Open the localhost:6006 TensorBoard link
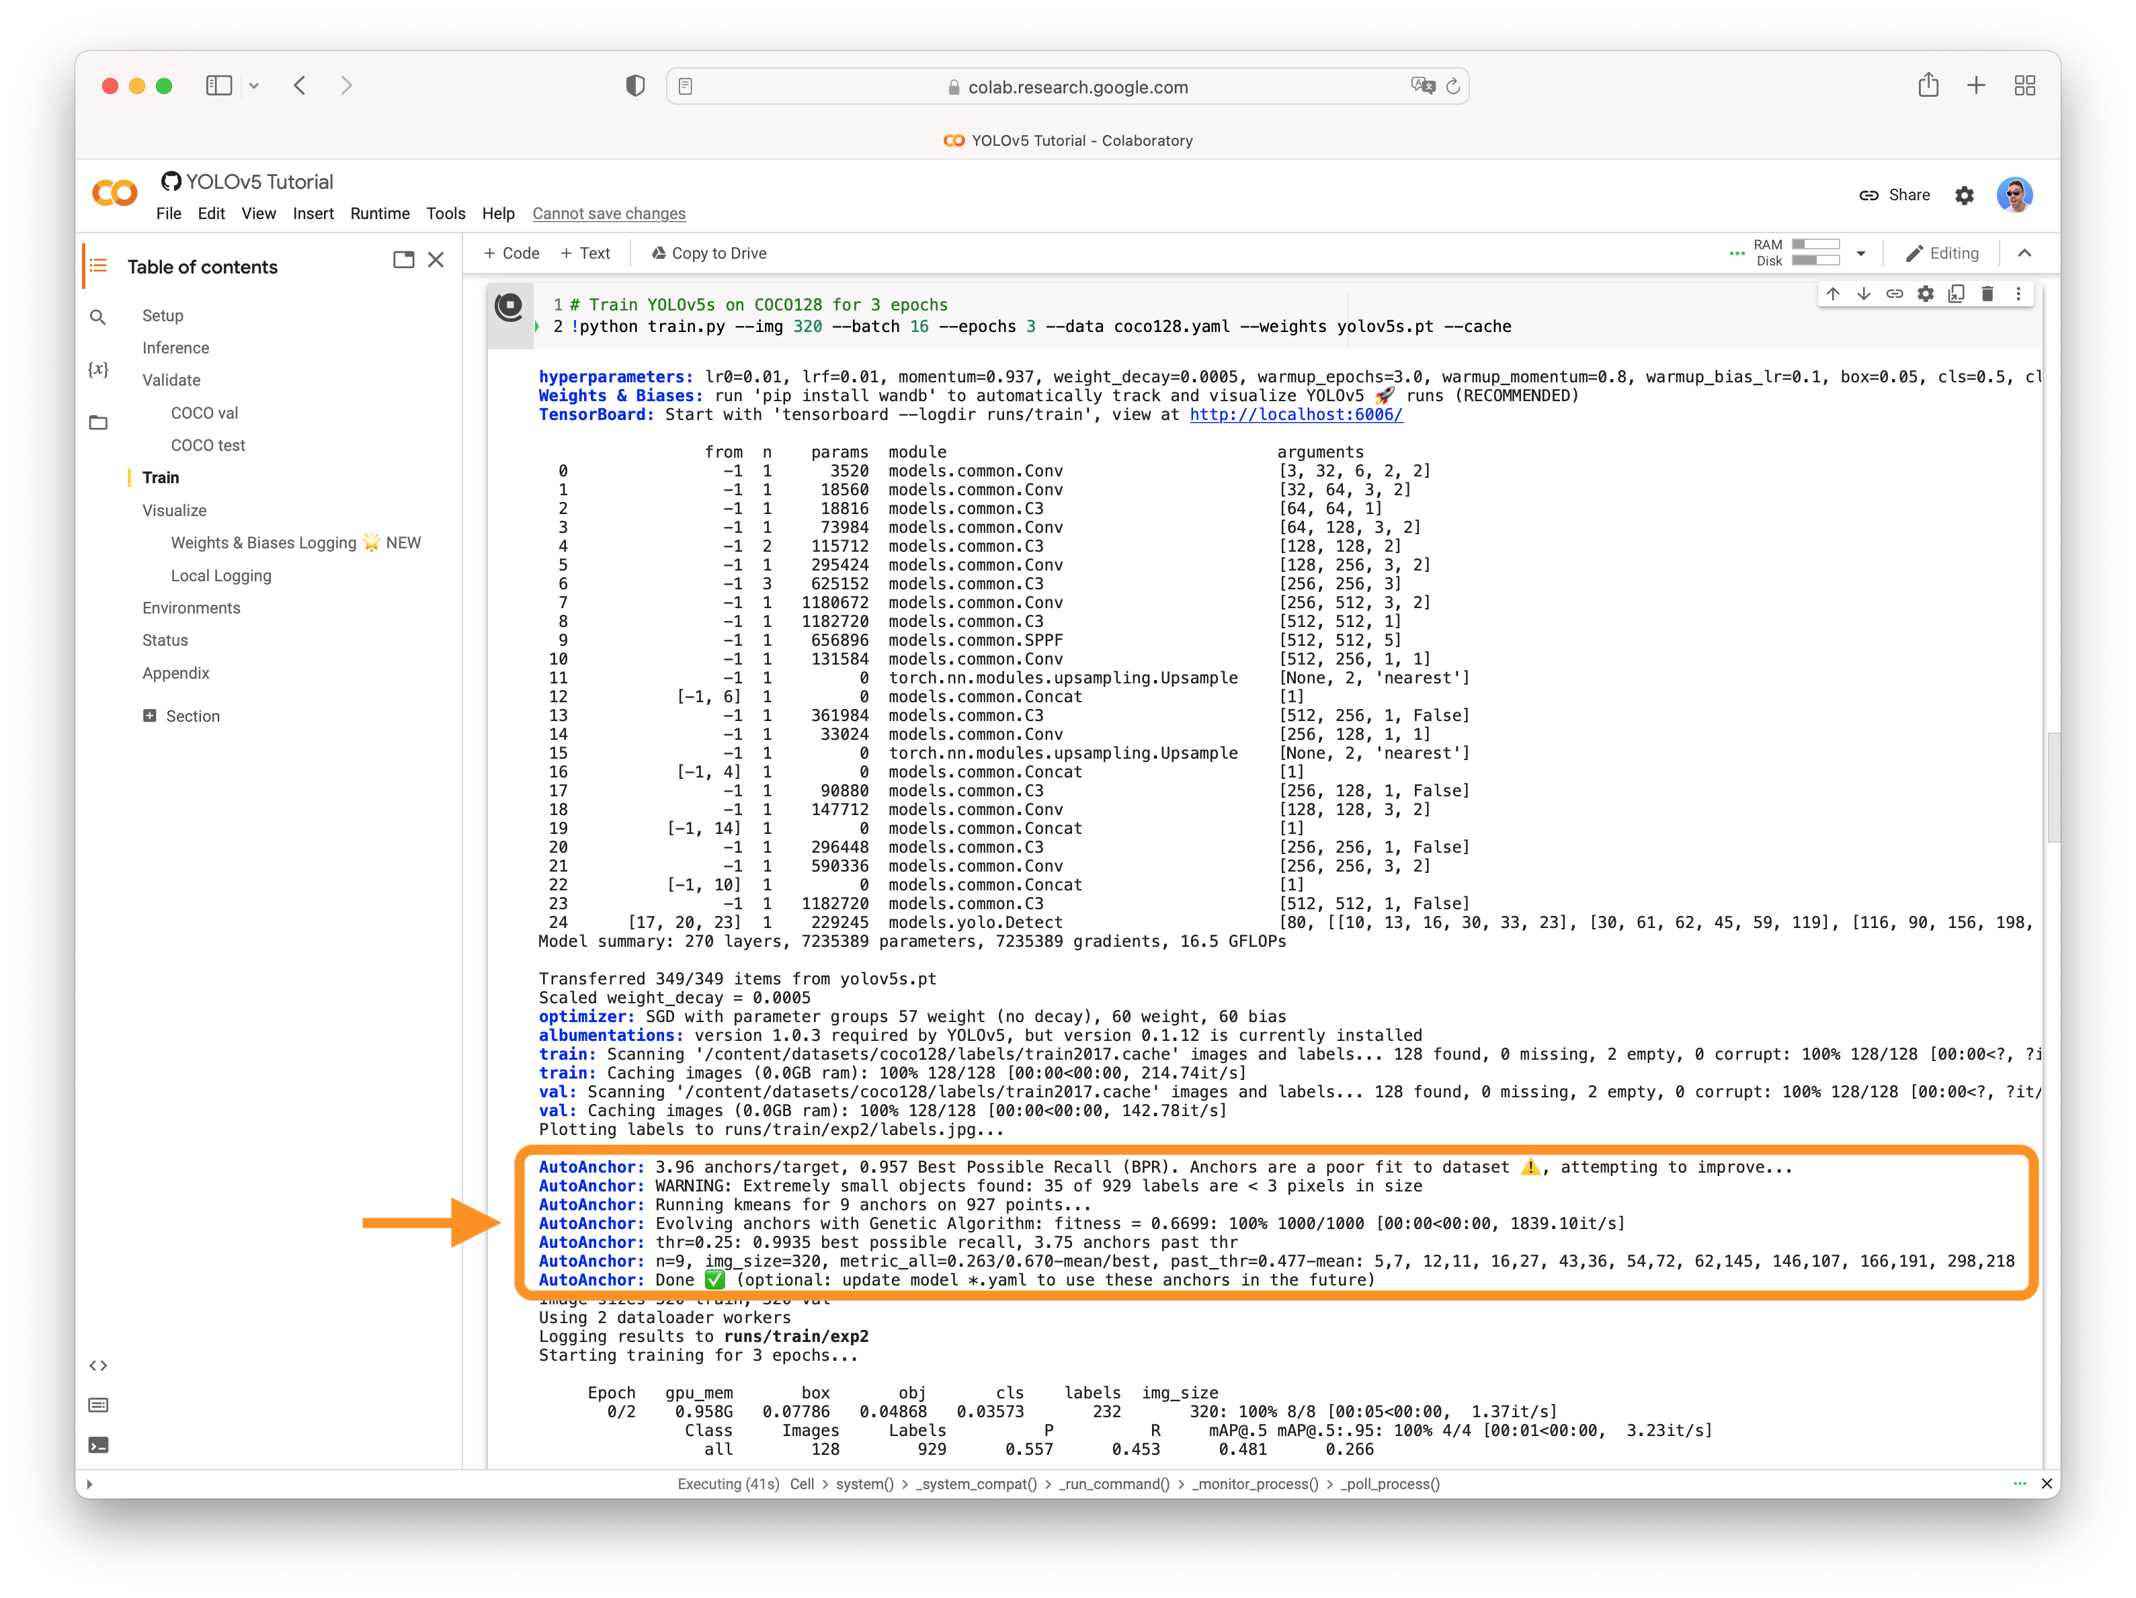Screen dimensions: 2136x1598 point(1296,414)
